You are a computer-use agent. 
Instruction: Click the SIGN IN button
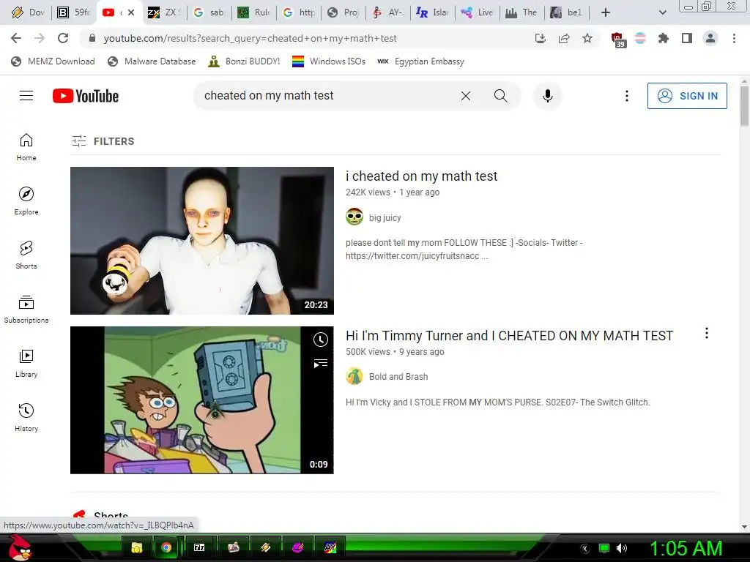pyautogui.click(x=687, y=96)
